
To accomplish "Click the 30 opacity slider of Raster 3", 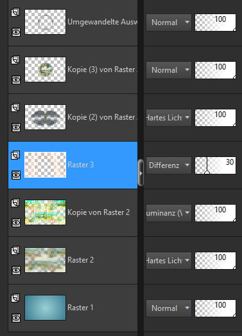I will pos(215,165).
